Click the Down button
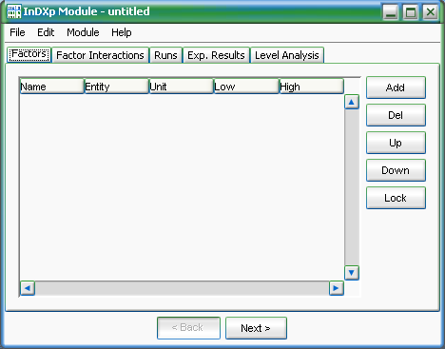The width and height of the screenshot is (445, 349). 396,170
